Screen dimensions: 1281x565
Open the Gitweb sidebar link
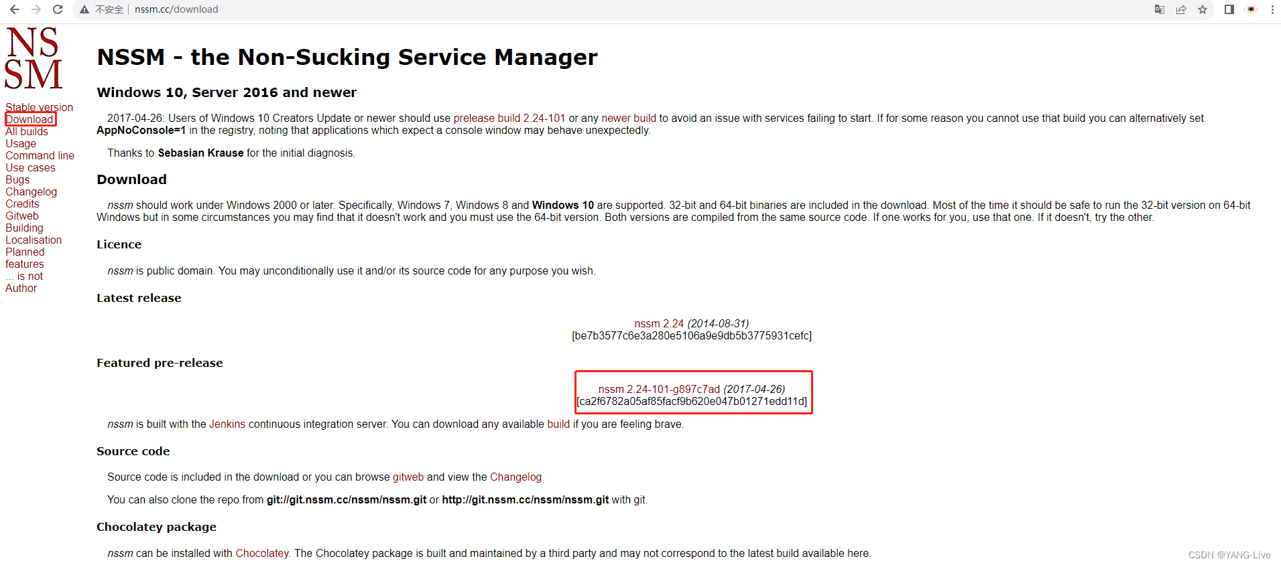coord(22,216)
